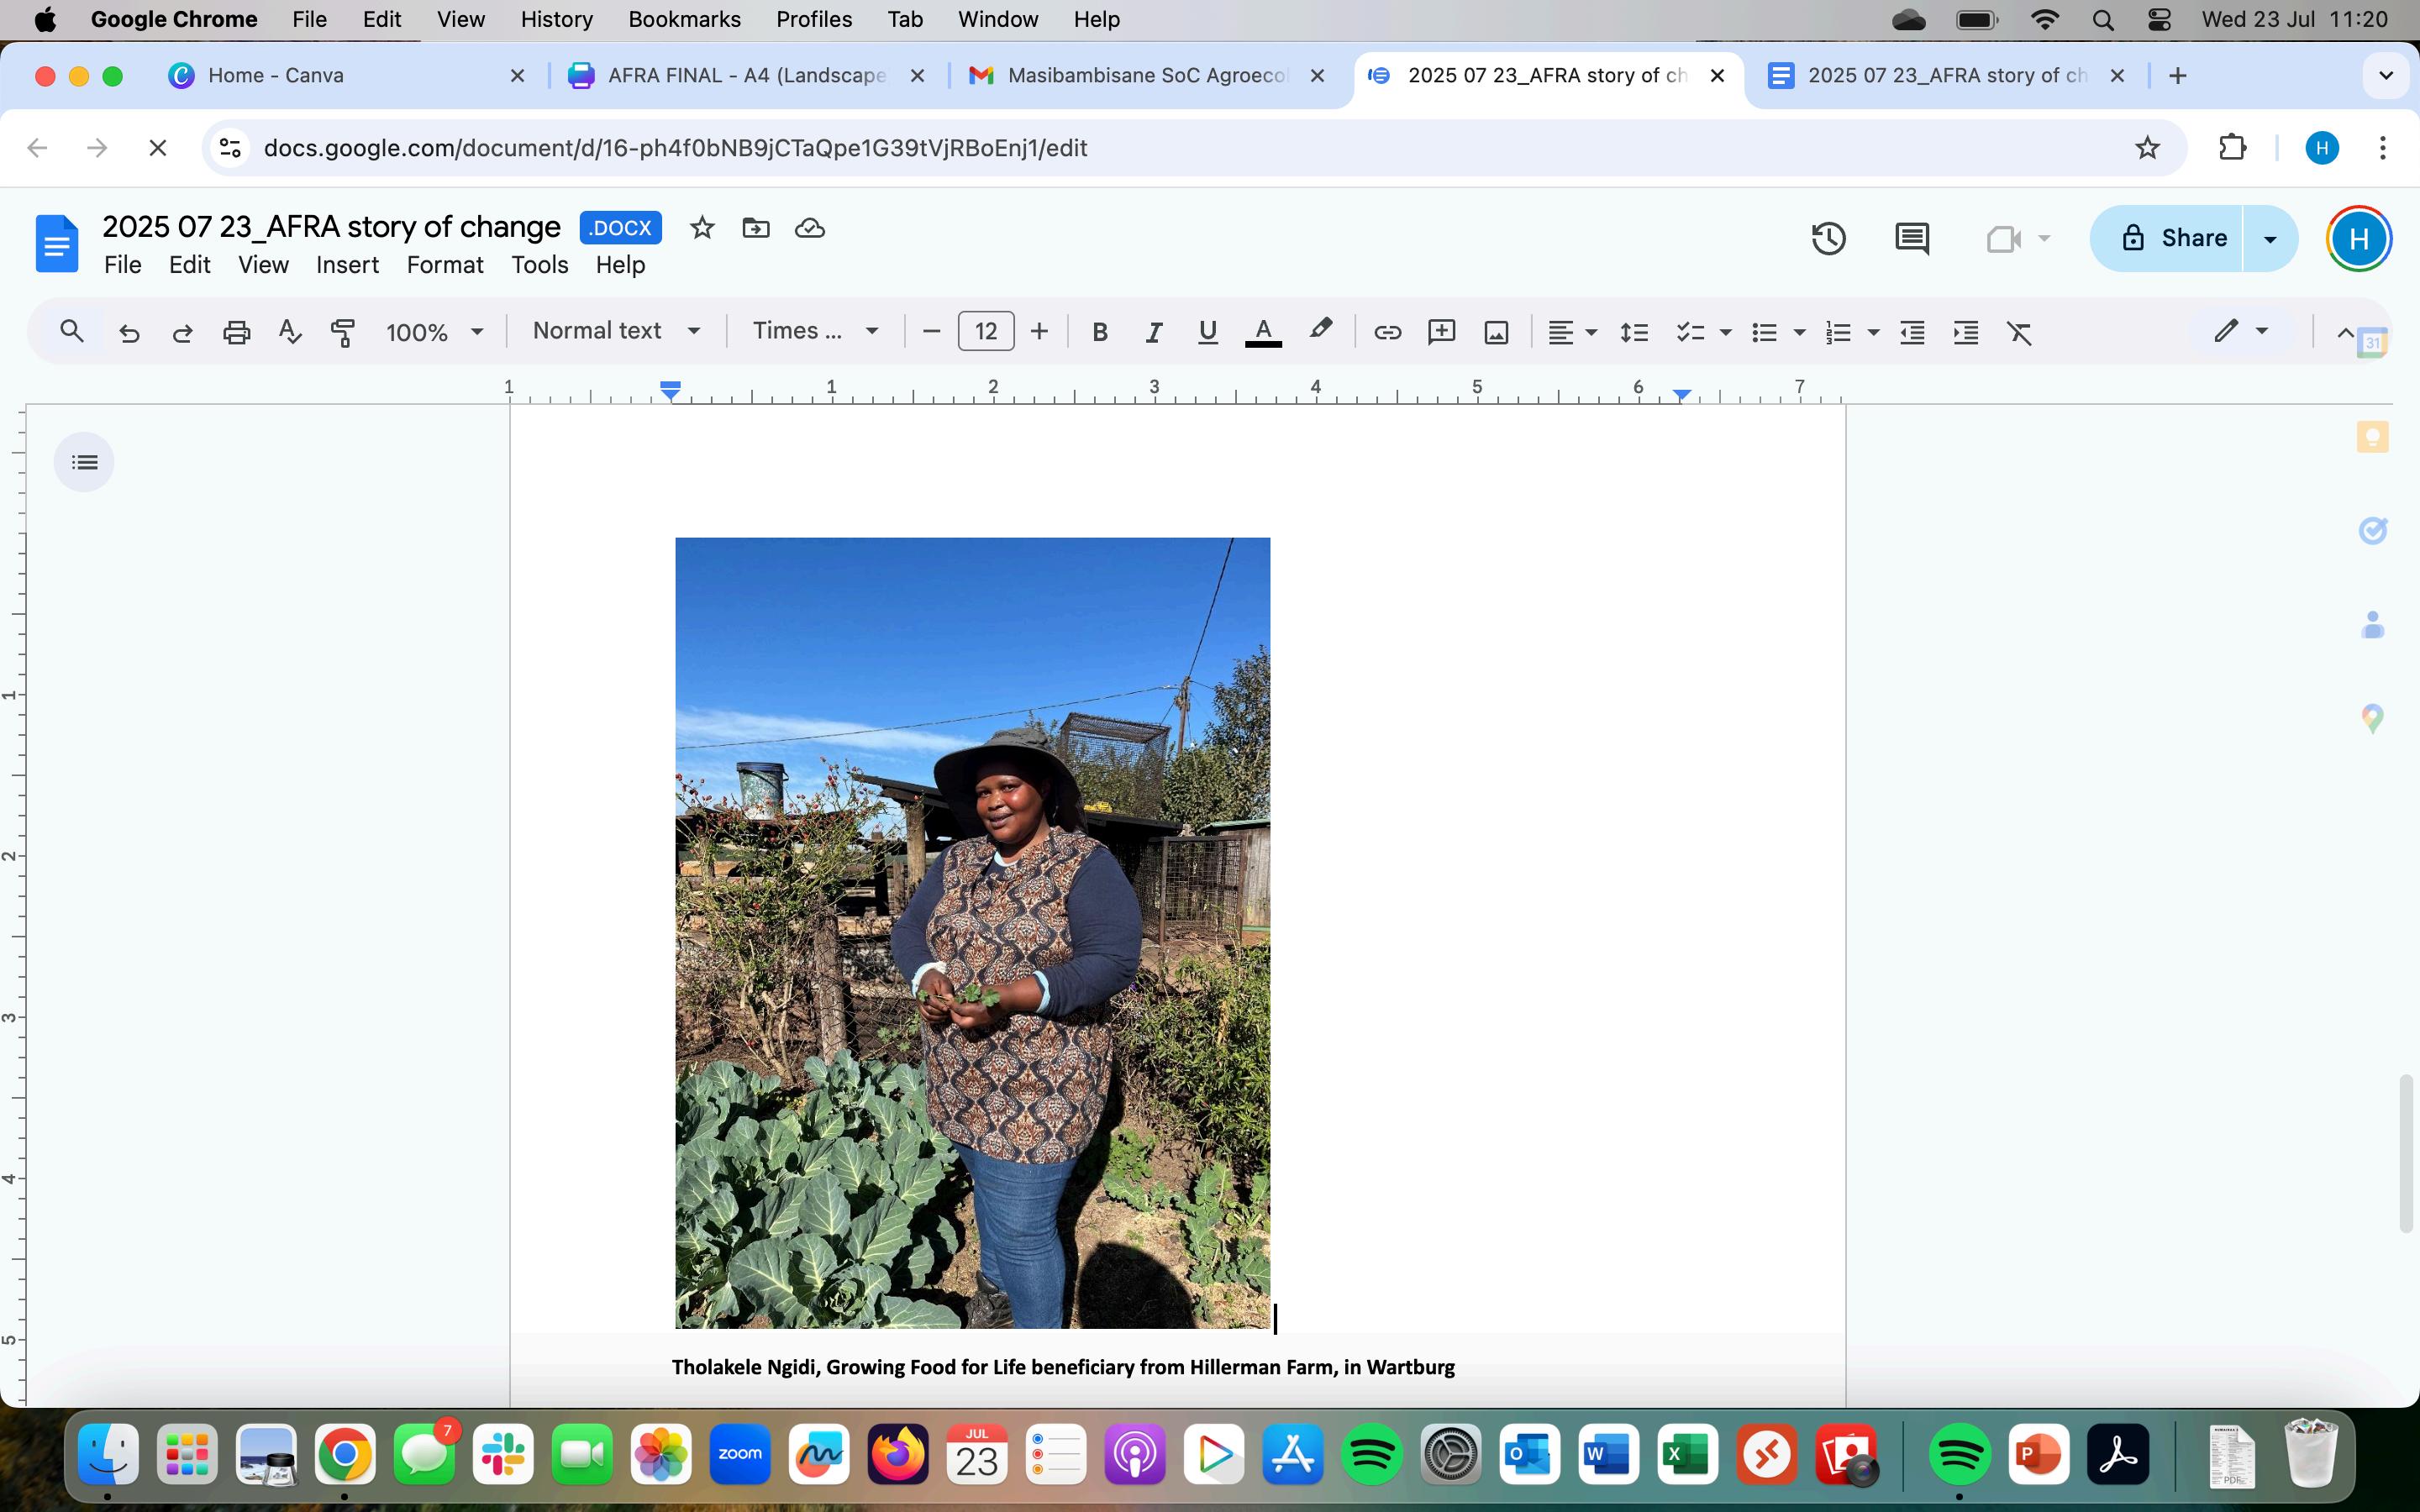Click the font size input field
This screenshot has width=2420, height=1512.
point(985,332)
